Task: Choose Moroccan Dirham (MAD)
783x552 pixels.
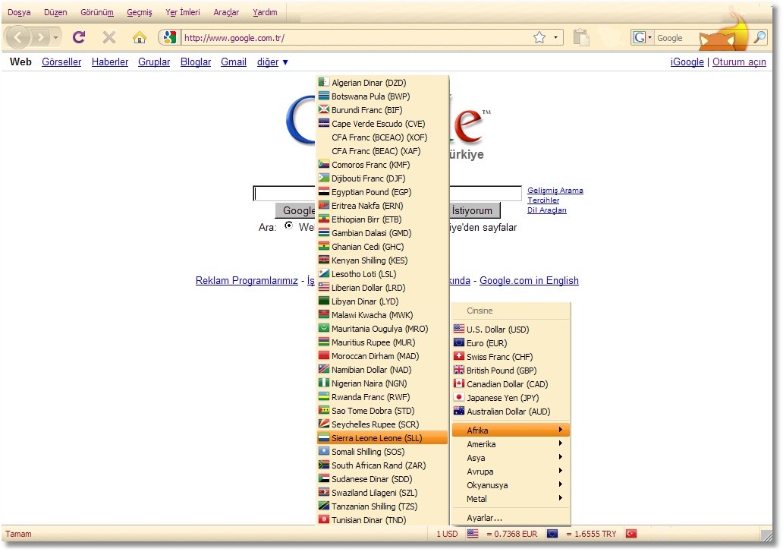Action: click(x=382, y=355)
